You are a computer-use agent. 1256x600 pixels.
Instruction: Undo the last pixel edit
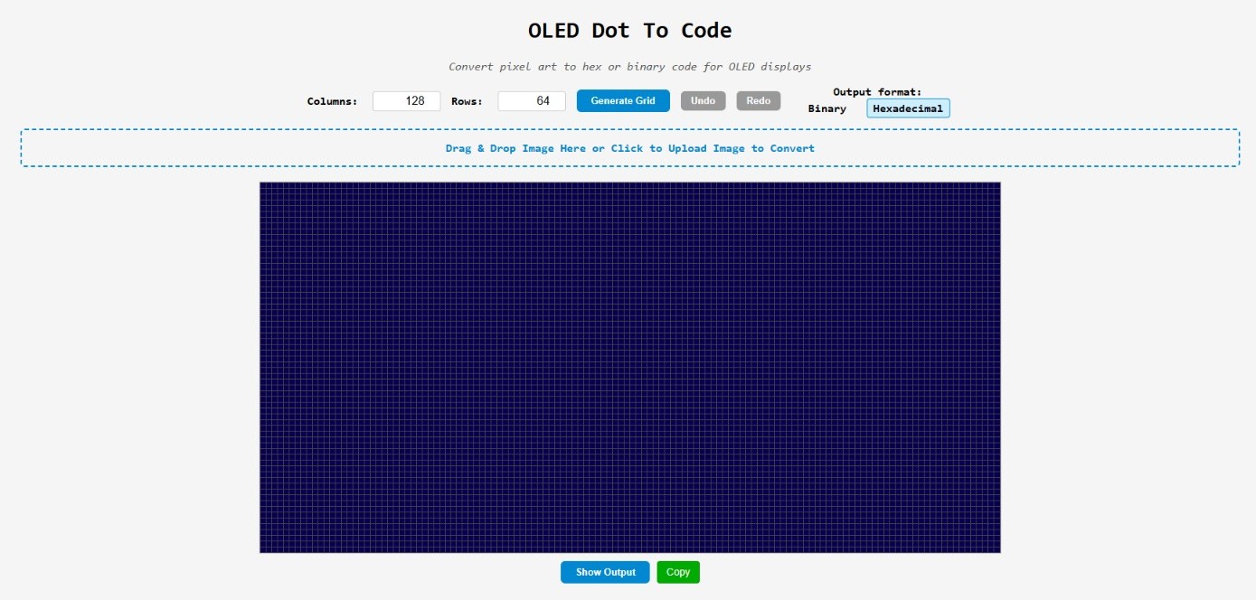(704, 101)
